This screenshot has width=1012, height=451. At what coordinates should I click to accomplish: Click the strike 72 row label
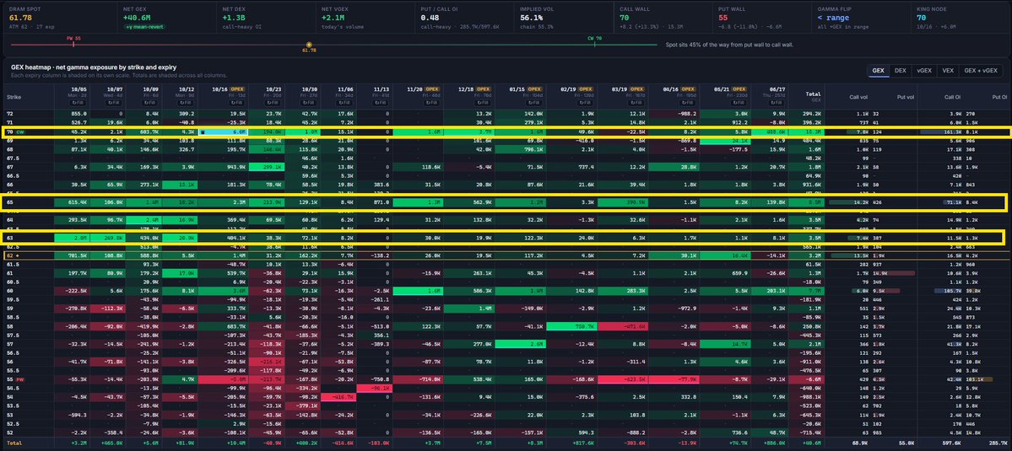[9, 114]
